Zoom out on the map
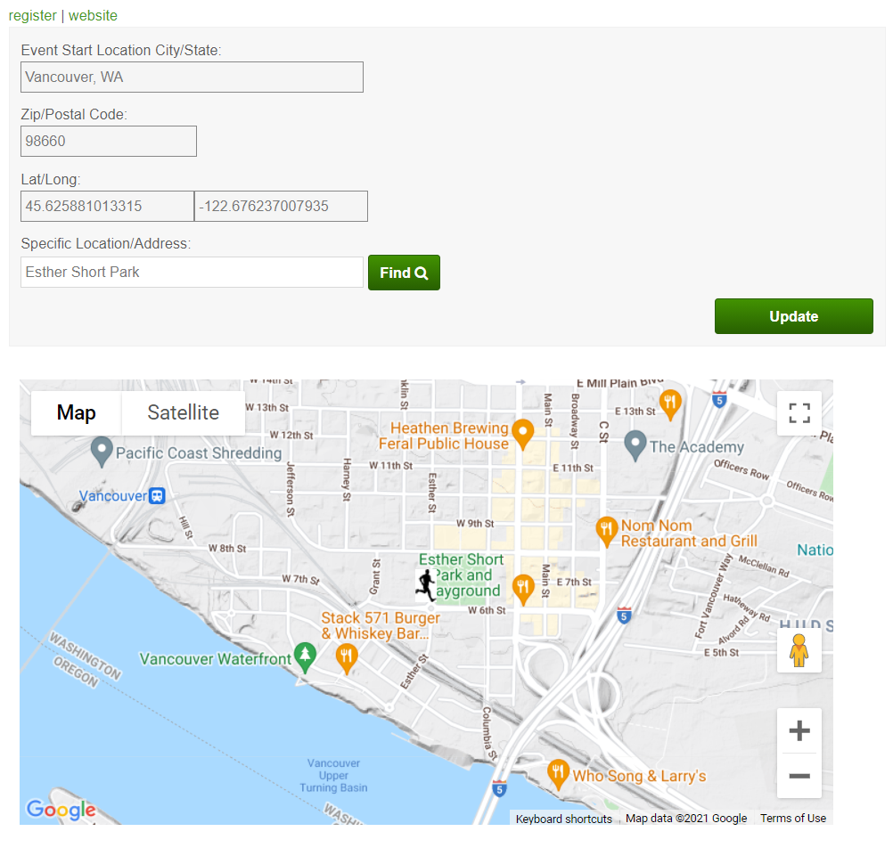Viewport: 893px width, 856px height. [799, 776]
